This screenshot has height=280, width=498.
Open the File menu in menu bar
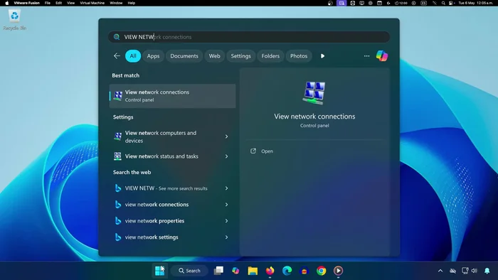click(x=48, y=3)
